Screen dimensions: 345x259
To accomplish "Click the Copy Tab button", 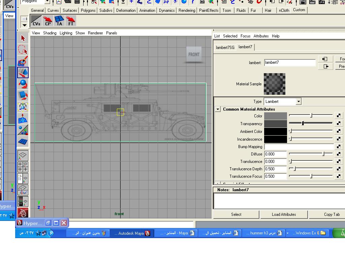I will [332, 214].
